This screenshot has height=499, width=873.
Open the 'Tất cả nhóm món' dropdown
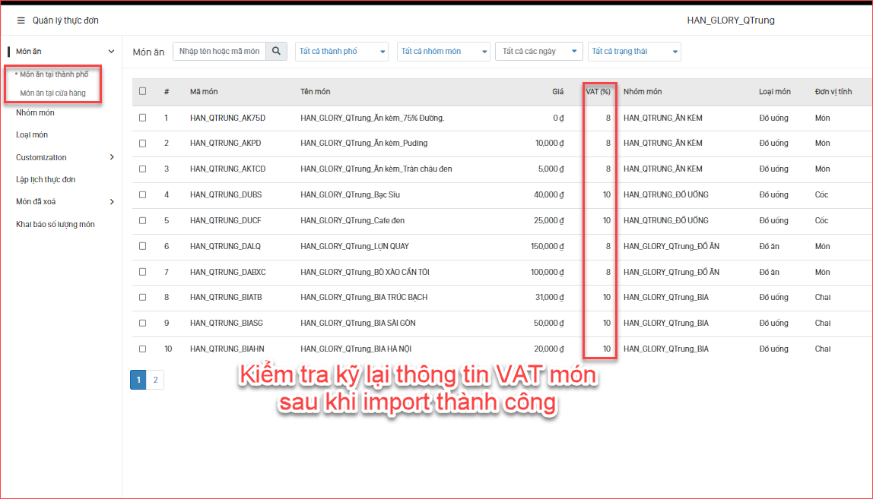coord(443,52)
